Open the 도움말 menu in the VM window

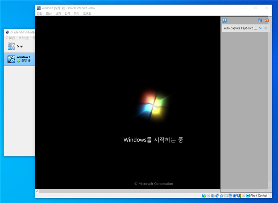87,14
